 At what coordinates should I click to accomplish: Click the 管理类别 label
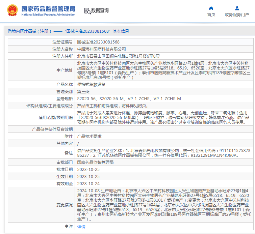[x=65, y=92]
